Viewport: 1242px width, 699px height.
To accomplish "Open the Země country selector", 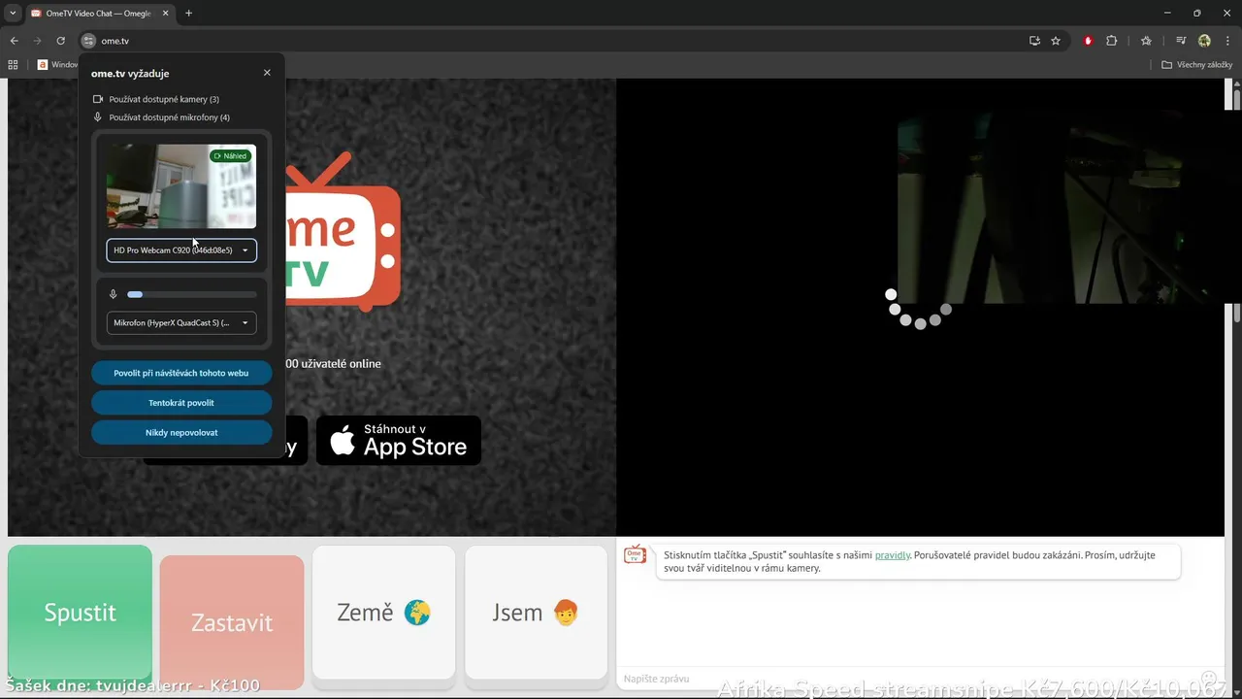I will click(x=384, y=613).
